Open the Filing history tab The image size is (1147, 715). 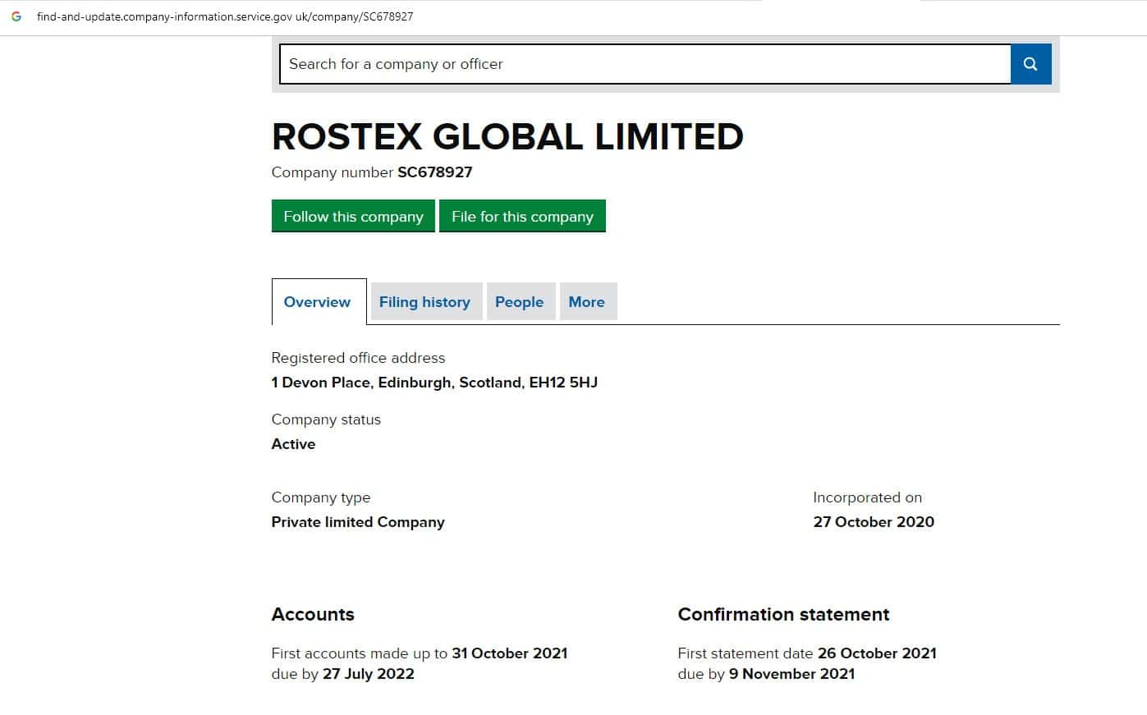[x=424, y=302]
